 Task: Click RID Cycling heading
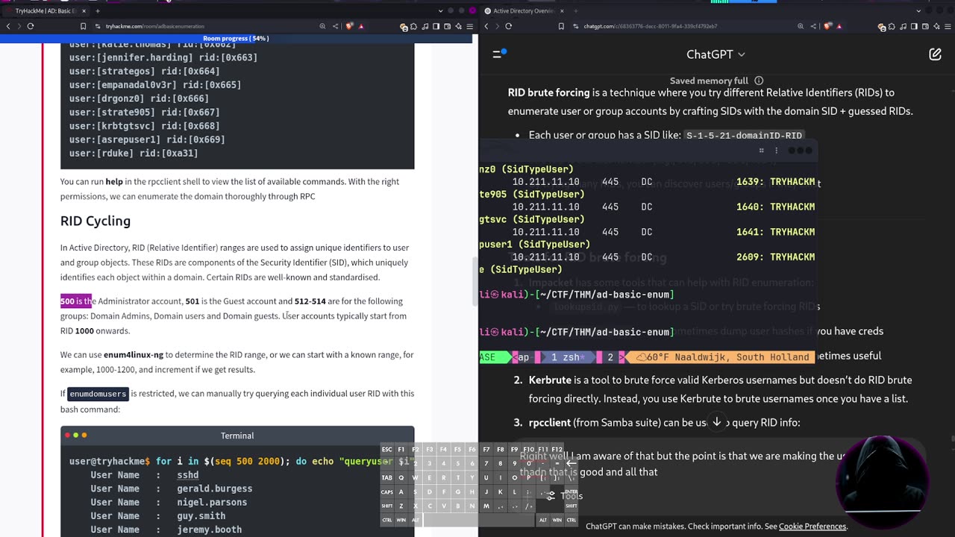click(x=95, y=221)
